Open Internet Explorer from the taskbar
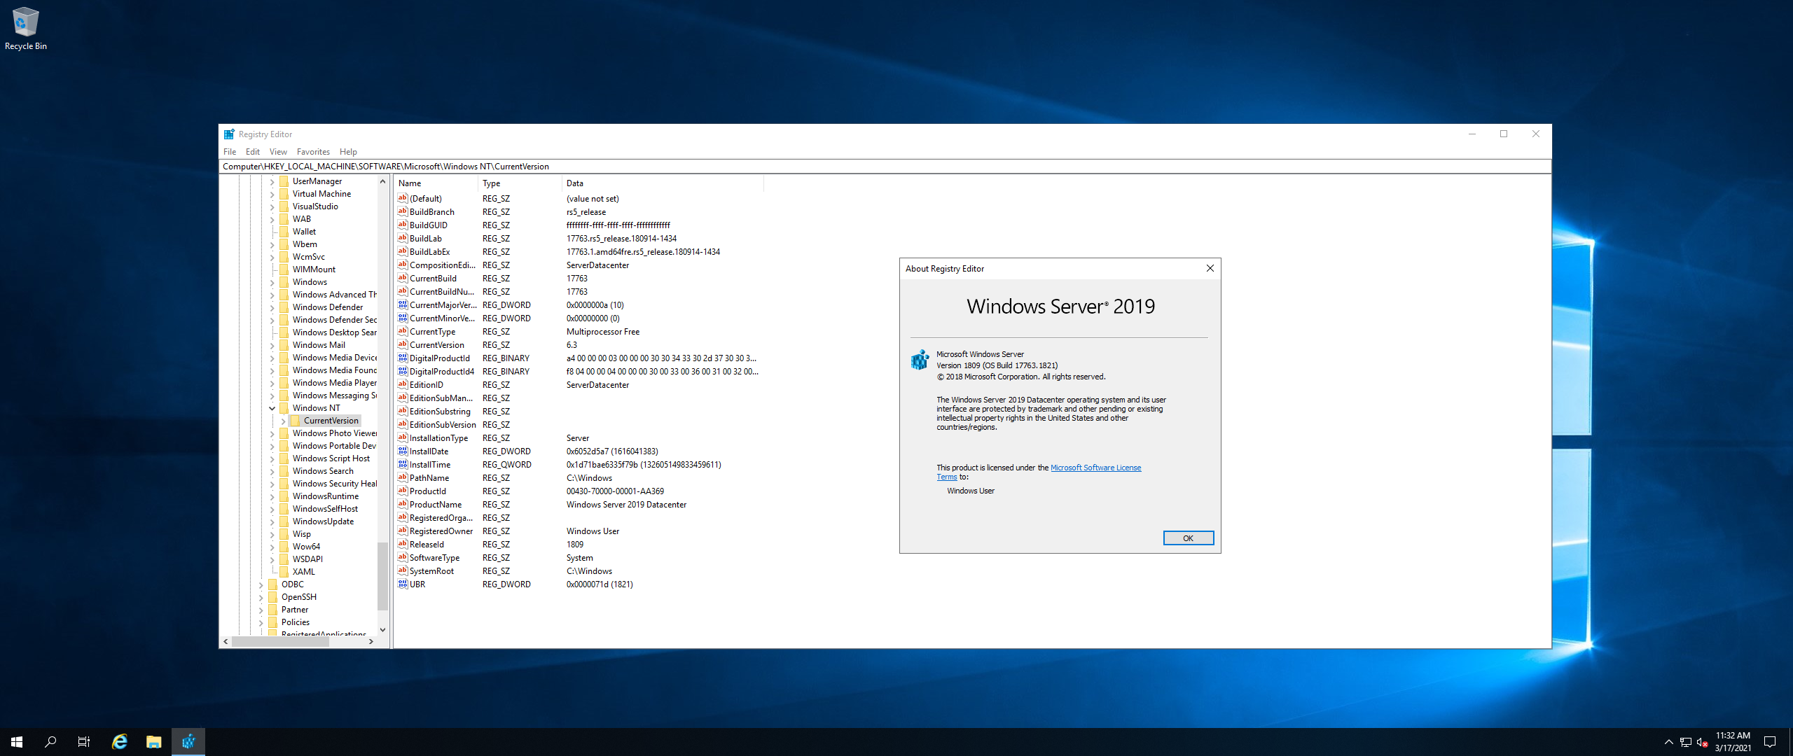The height and width of the screenshot is (756, 1793). (x=120, y=742)
